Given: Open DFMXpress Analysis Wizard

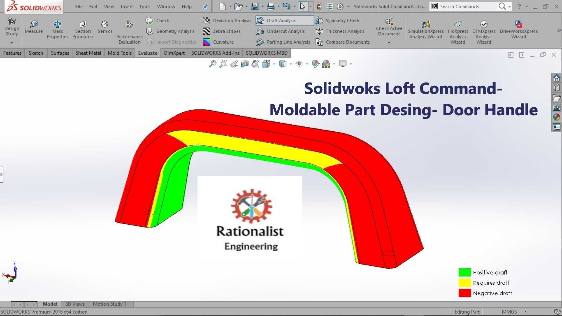Looking at the screenshot, I should click(484, 32).
